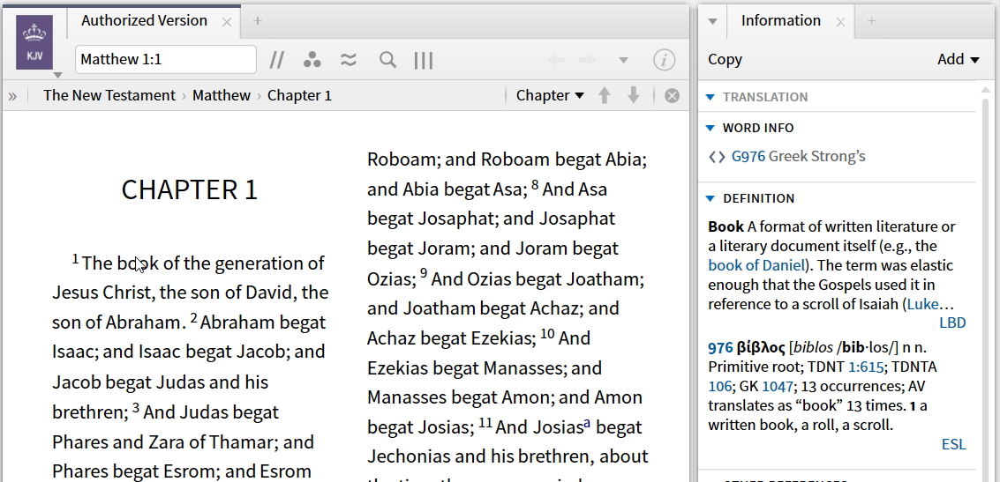Close the Authorized Version tab
Image resolution: width=1000 pixels, height=482 pixels.
pos(227,22)
